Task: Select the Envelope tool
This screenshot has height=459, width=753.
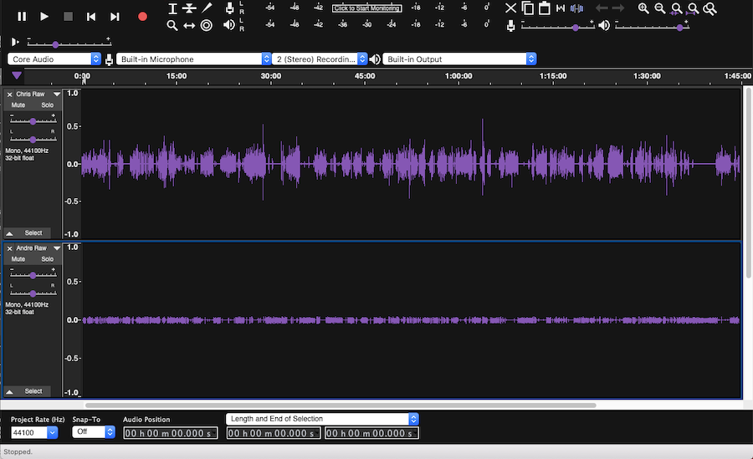Action: coord(190,8)
